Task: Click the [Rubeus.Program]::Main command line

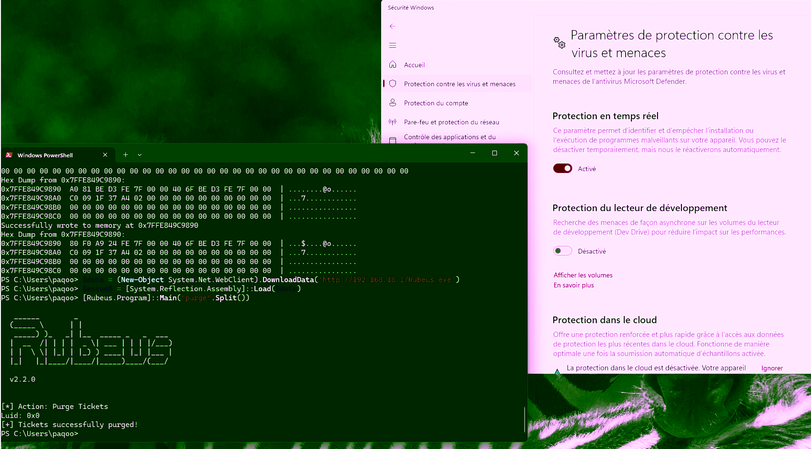Action: 125,298
